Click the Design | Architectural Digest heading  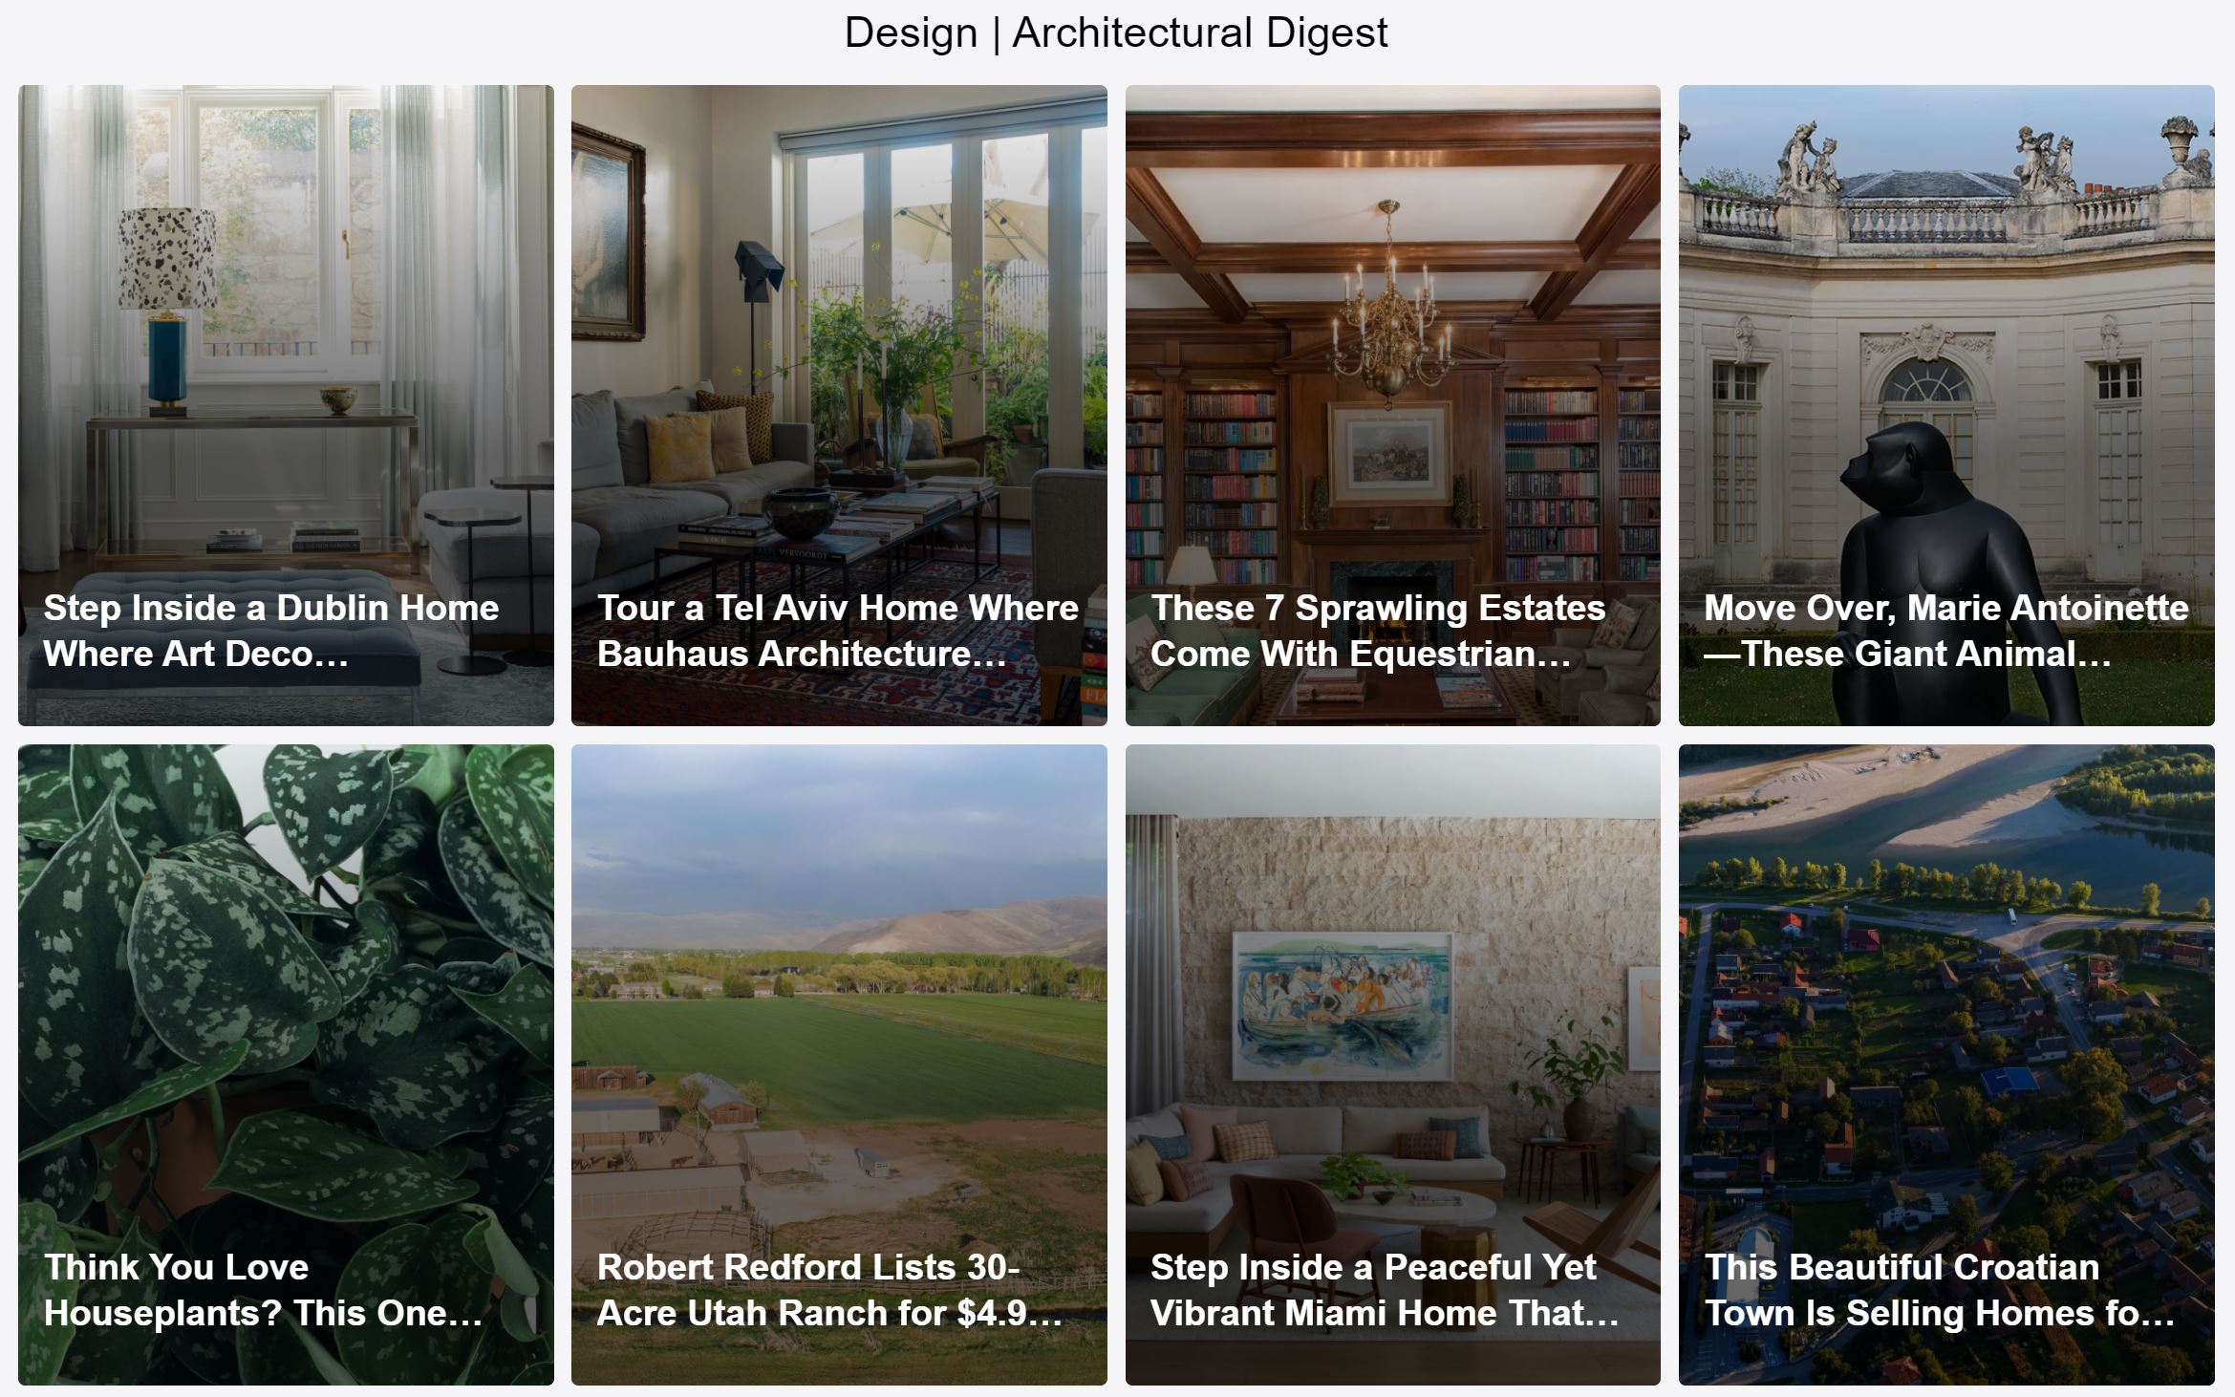(x=1116, y=32)
